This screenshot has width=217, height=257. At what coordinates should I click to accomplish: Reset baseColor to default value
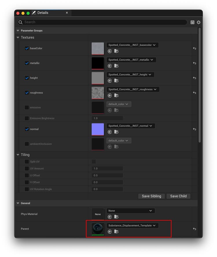click(x=194, y=48)
